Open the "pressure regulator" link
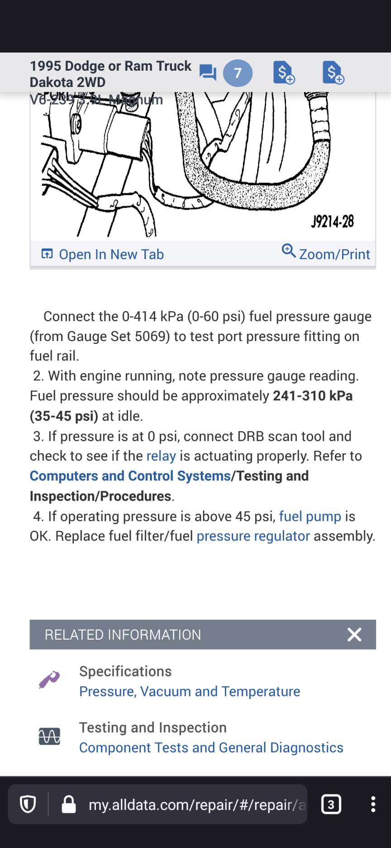The image size is (391, 848). pos(253,536)
